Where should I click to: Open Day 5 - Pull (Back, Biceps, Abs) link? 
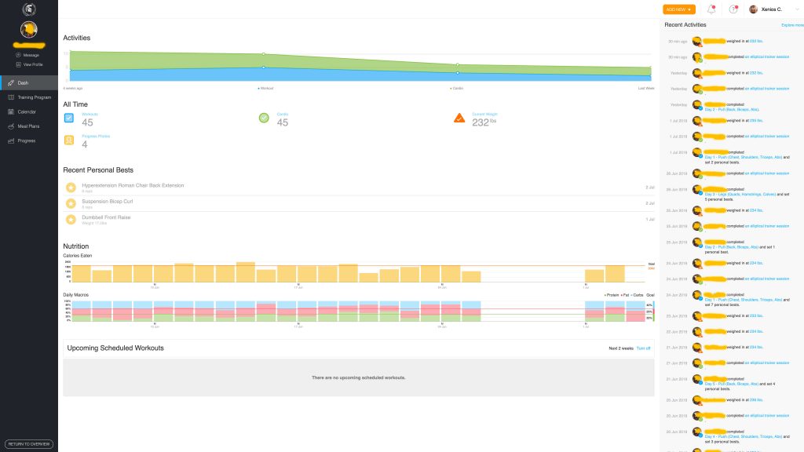point(731,384)
